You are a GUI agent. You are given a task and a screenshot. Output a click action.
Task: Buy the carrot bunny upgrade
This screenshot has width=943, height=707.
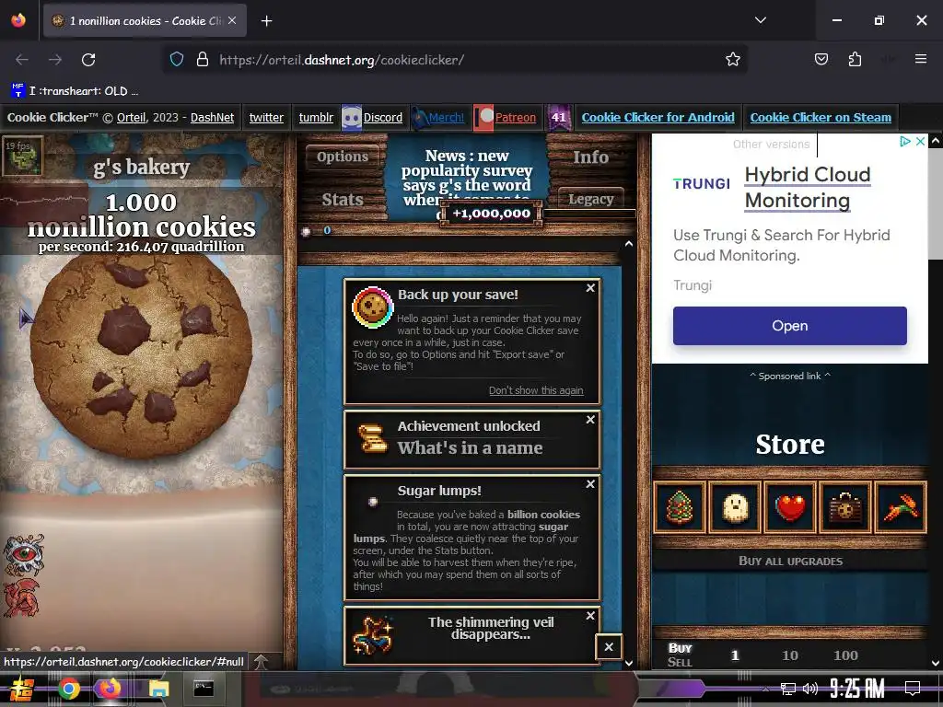(x=901, y=507)
